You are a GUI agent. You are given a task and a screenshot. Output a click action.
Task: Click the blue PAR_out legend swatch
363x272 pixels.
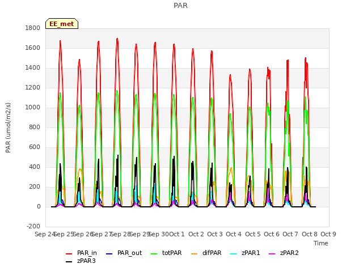(109, 254)
